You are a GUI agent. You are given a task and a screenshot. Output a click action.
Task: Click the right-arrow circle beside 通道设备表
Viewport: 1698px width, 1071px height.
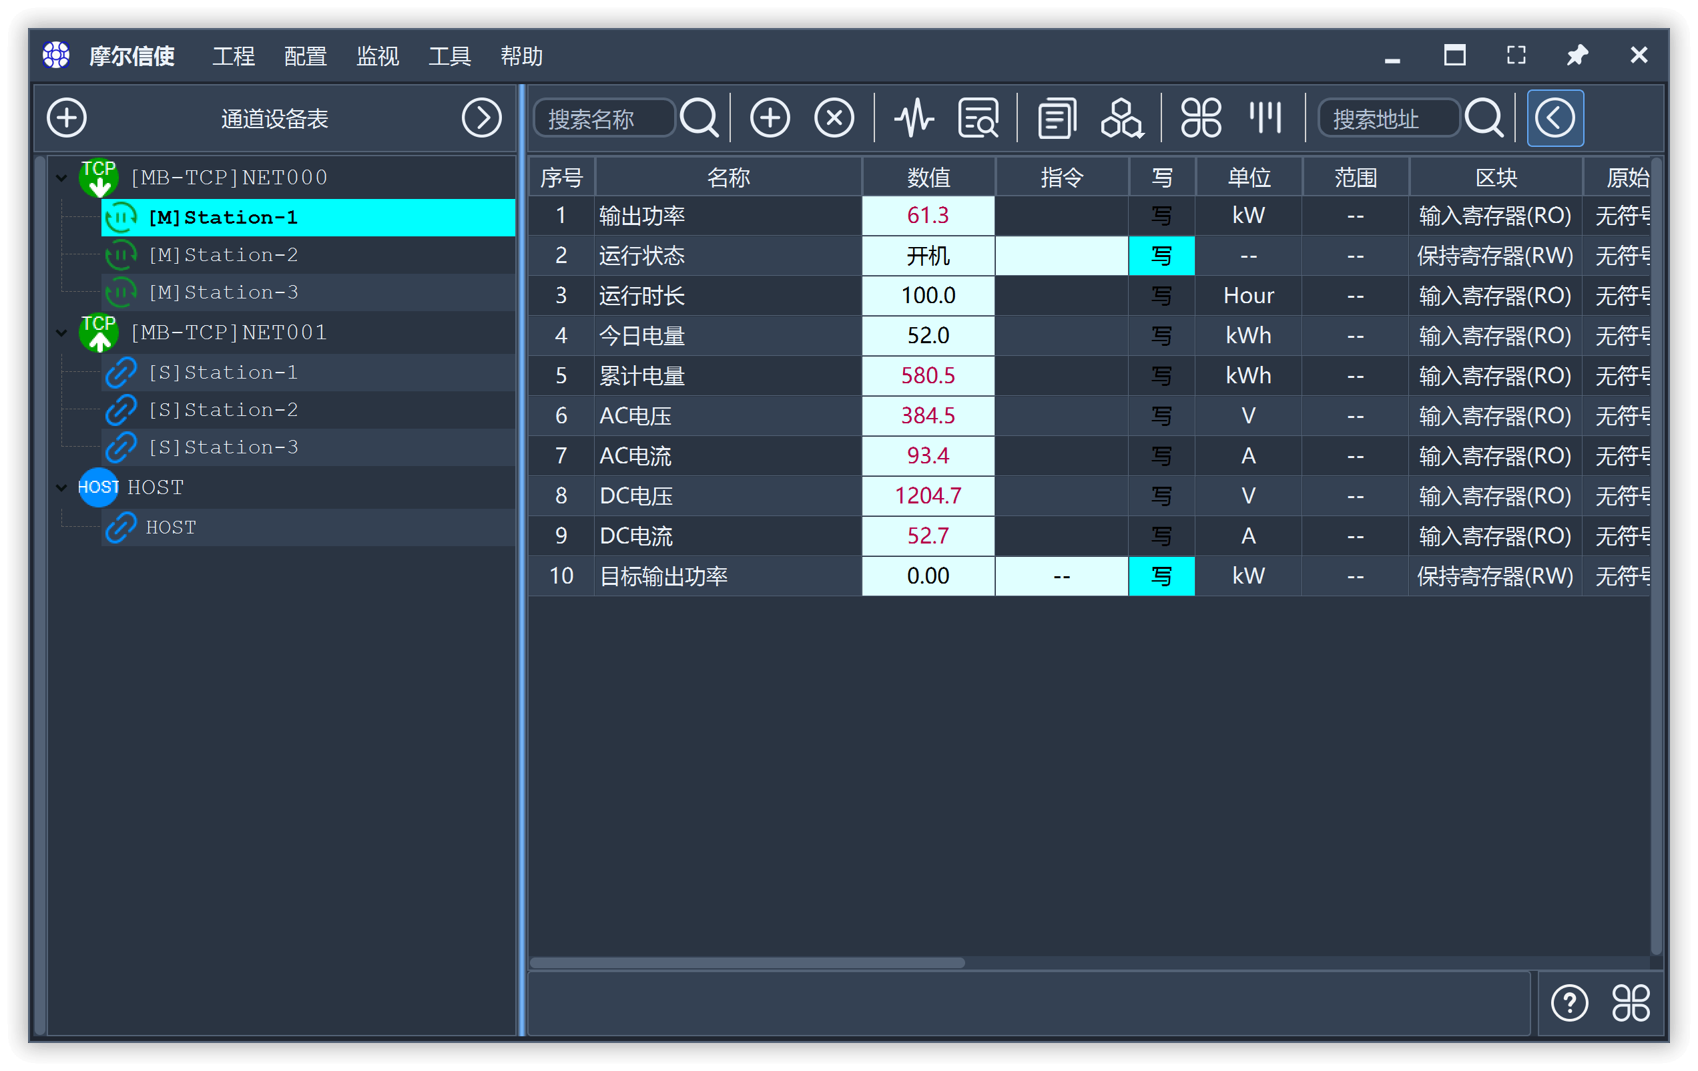(482, 118)
